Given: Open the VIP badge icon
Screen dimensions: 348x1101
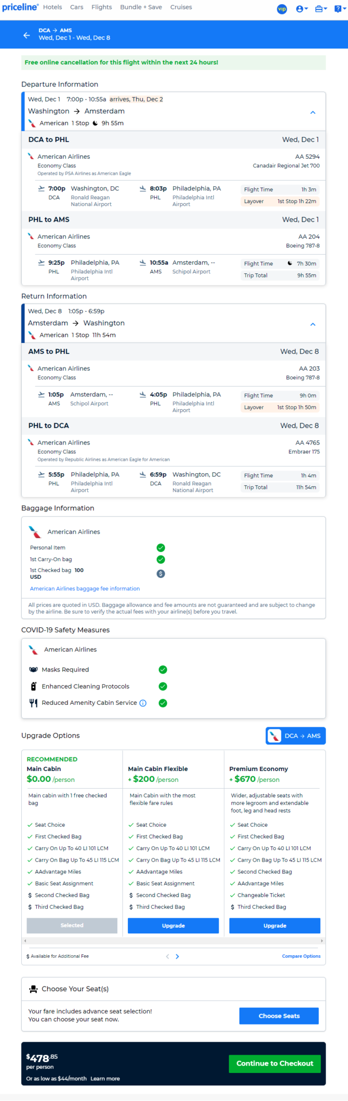Looking at the screenshot, I should pyautogui.click(x=282, y=9).
